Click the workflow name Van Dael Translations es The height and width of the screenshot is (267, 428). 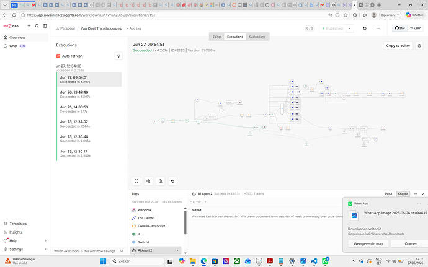(101, 28)
